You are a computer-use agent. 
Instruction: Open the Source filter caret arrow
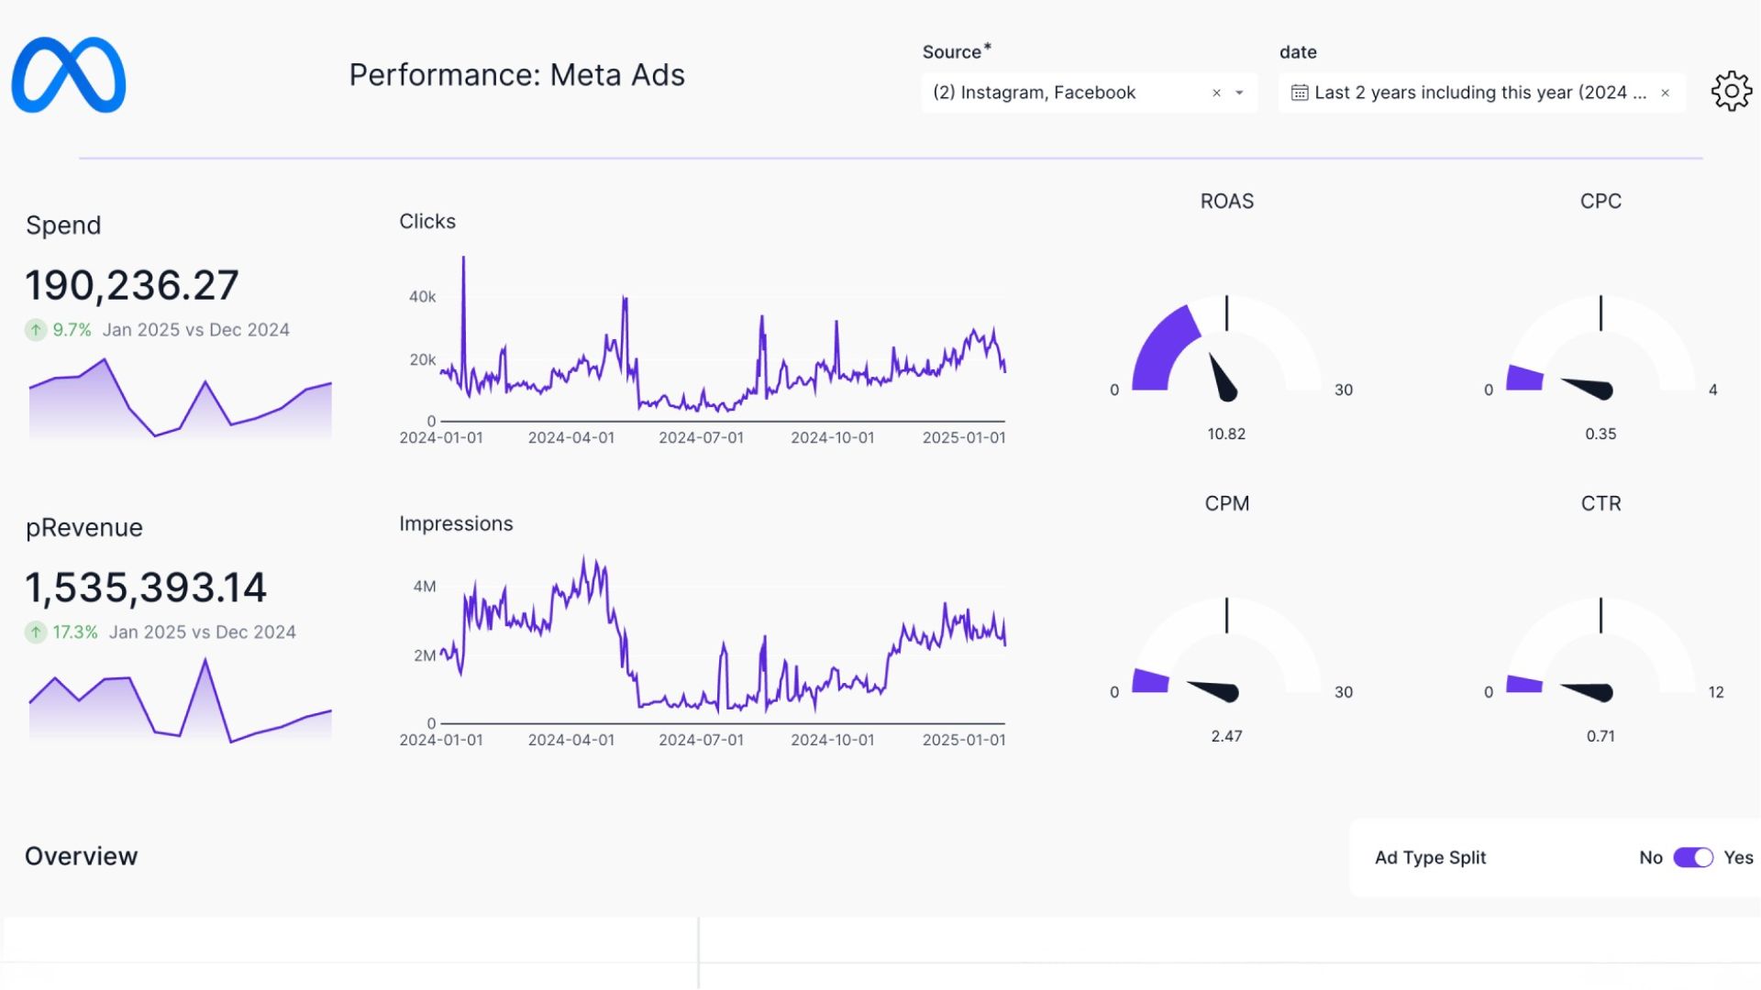(x=1240, y=93)
